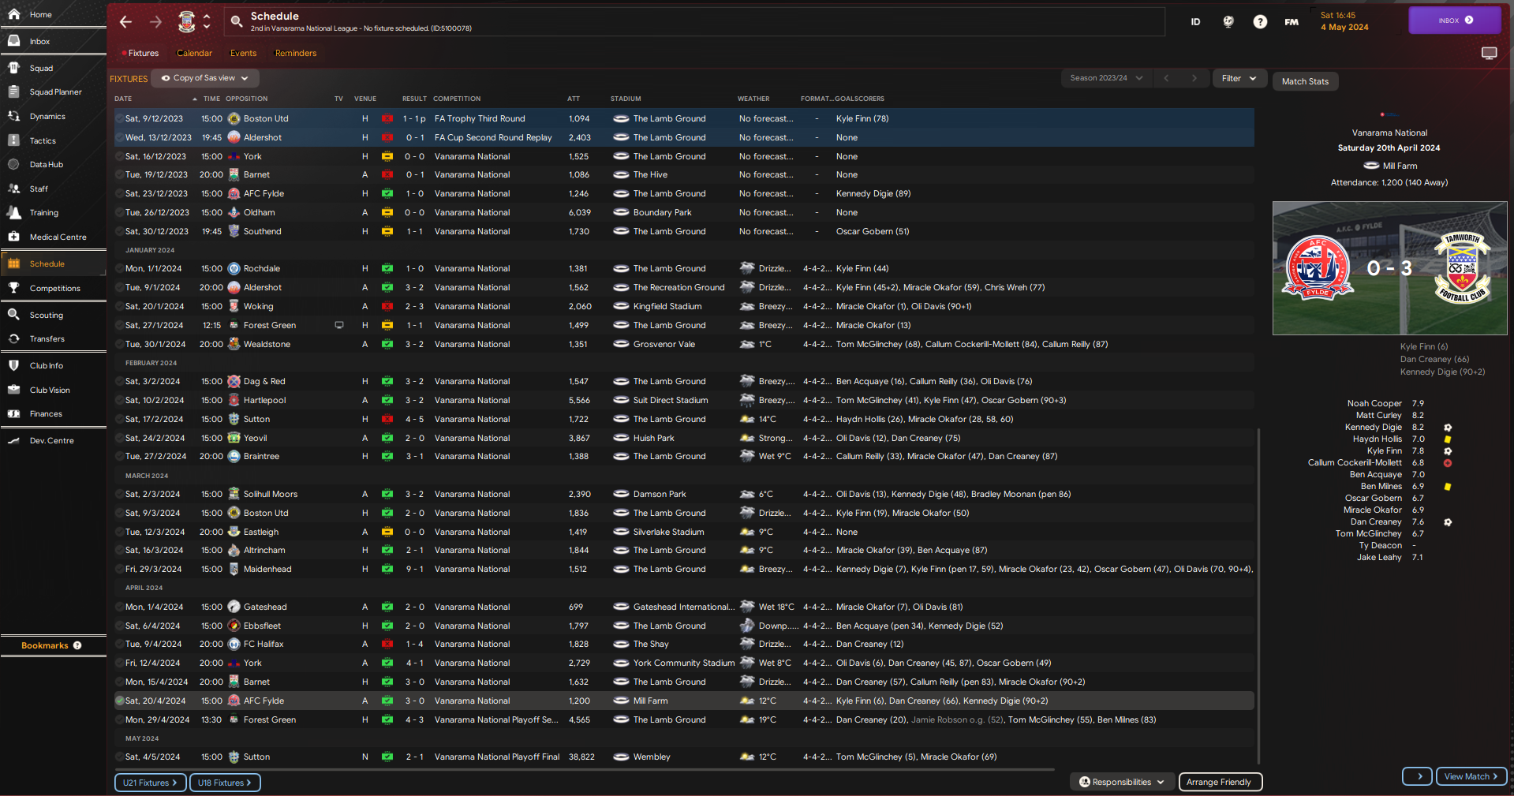Open the Home sidebar icon
This screenshot has width=1514, height=796.
(13, 14)
